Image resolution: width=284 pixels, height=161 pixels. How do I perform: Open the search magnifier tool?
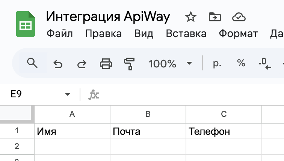[33, 64]
